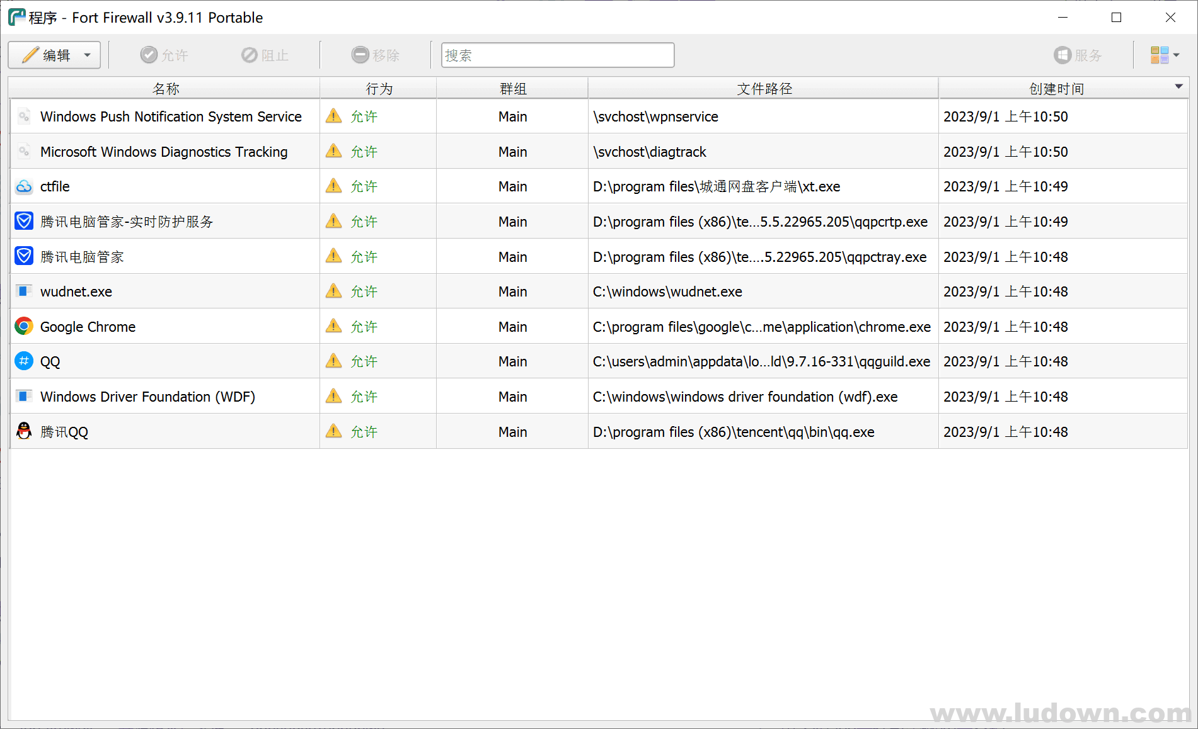The image size is (1198, 729).
Task: Select the 腾讯QQ name text
Action: click(x=64, y=432)
